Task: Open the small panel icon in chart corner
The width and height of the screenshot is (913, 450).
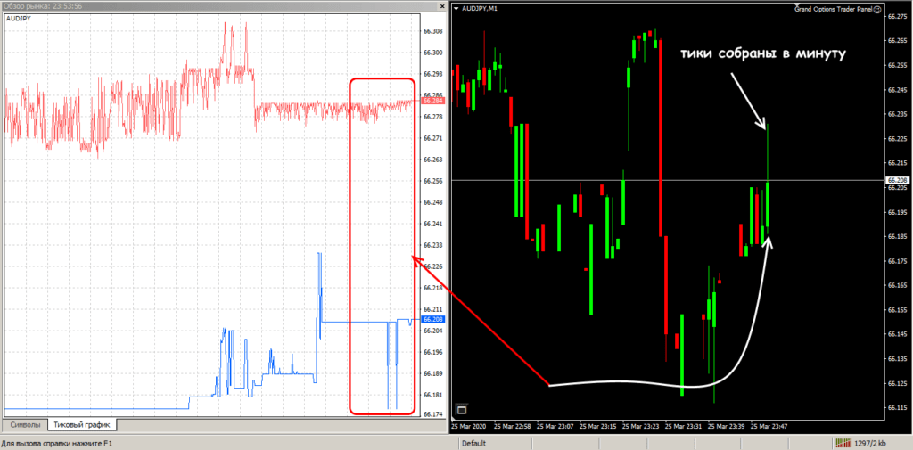Action: click(x=462, y=410)
